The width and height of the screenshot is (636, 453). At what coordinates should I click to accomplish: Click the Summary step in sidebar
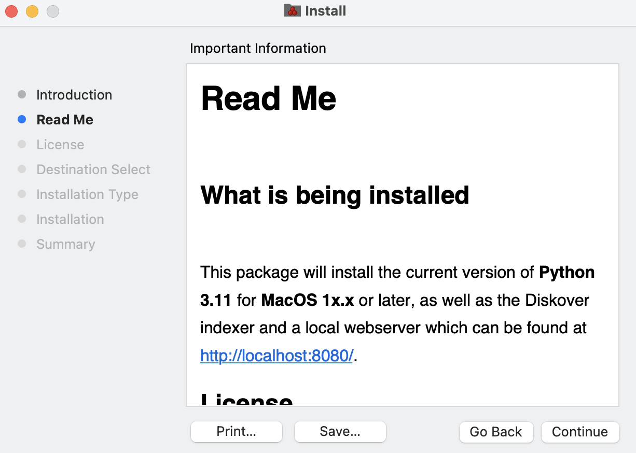[65, 244]
